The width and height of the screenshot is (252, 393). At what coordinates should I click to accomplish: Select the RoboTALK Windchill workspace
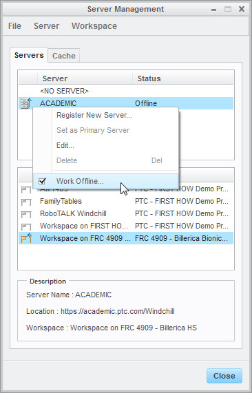pyautogui.click(x=126, y=213)
